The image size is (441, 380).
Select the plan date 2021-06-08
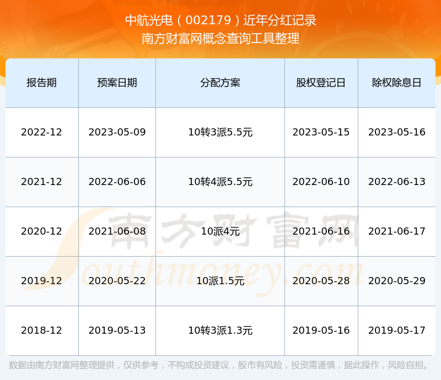117,231
